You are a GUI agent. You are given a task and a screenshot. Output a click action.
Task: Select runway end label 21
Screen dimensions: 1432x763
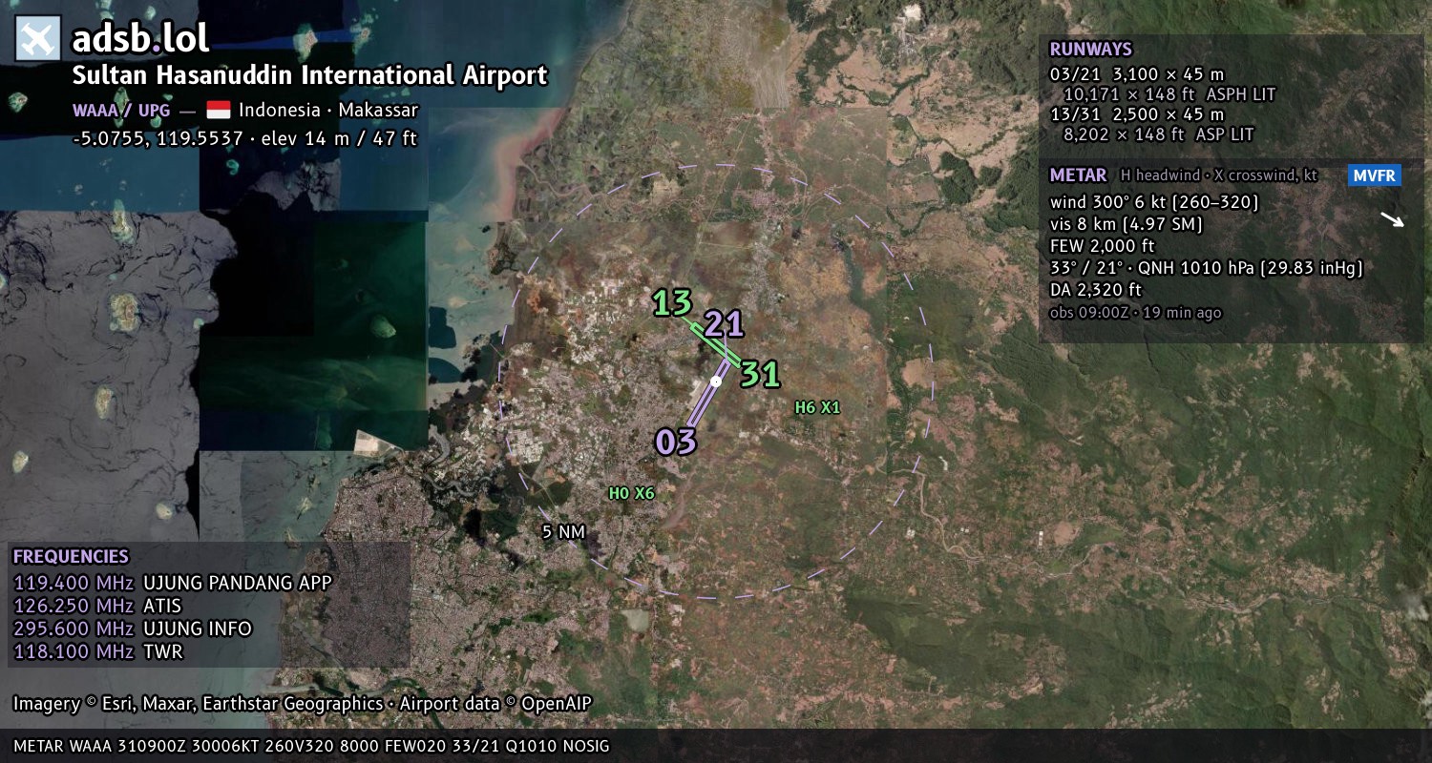tap(724, 324)
